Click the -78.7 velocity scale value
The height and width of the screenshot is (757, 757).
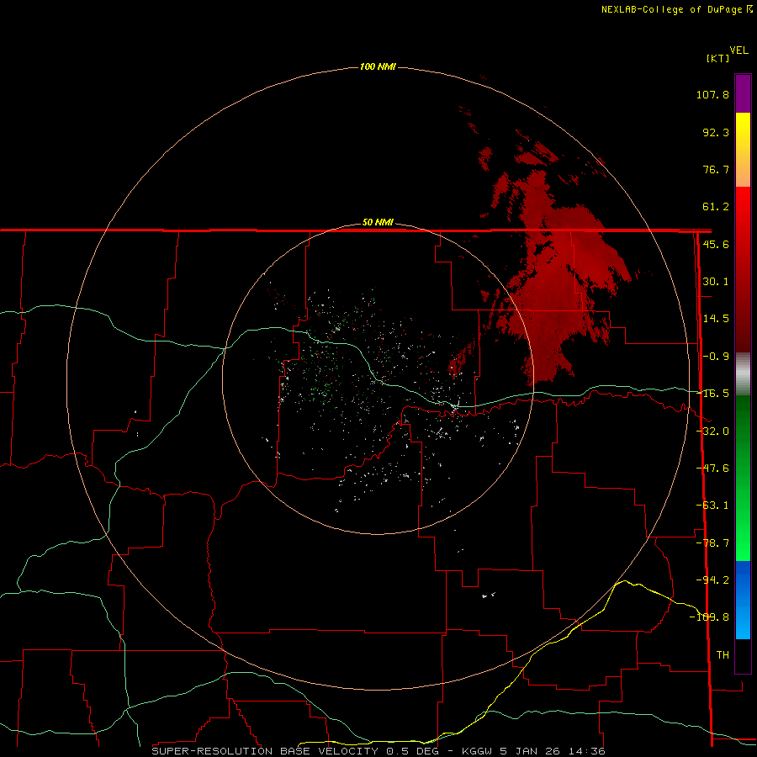[x=712, y=543]
